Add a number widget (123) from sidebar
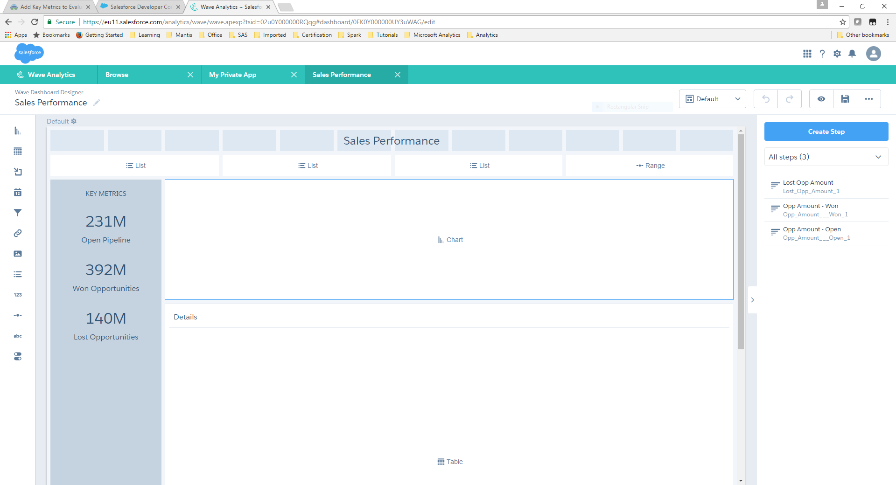896x485 pixels. pos(18,295)
